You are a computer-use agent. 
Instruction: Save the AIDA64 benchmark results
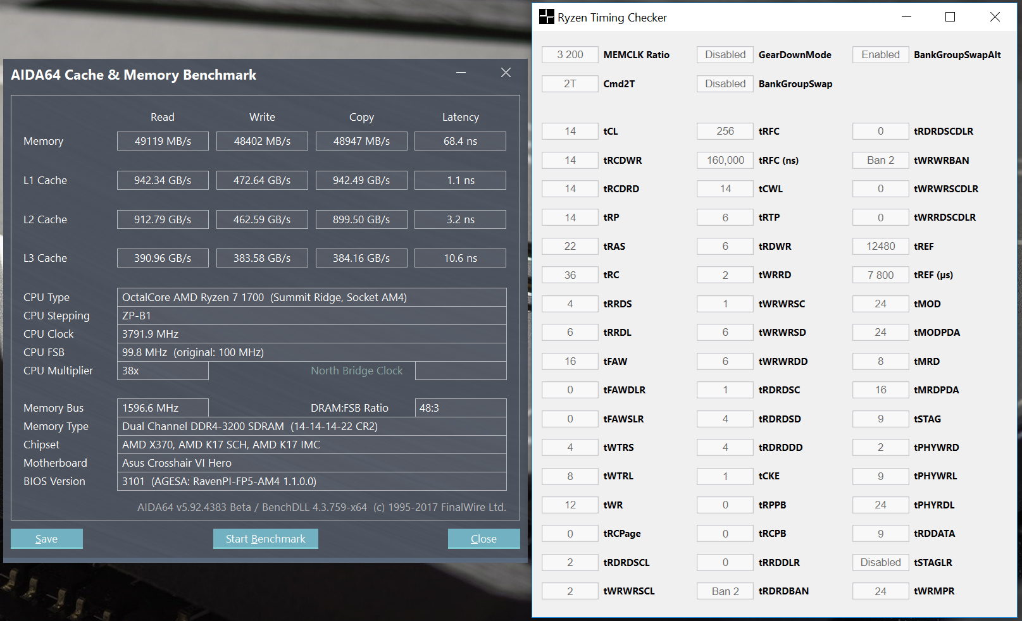tap(47, 539)
